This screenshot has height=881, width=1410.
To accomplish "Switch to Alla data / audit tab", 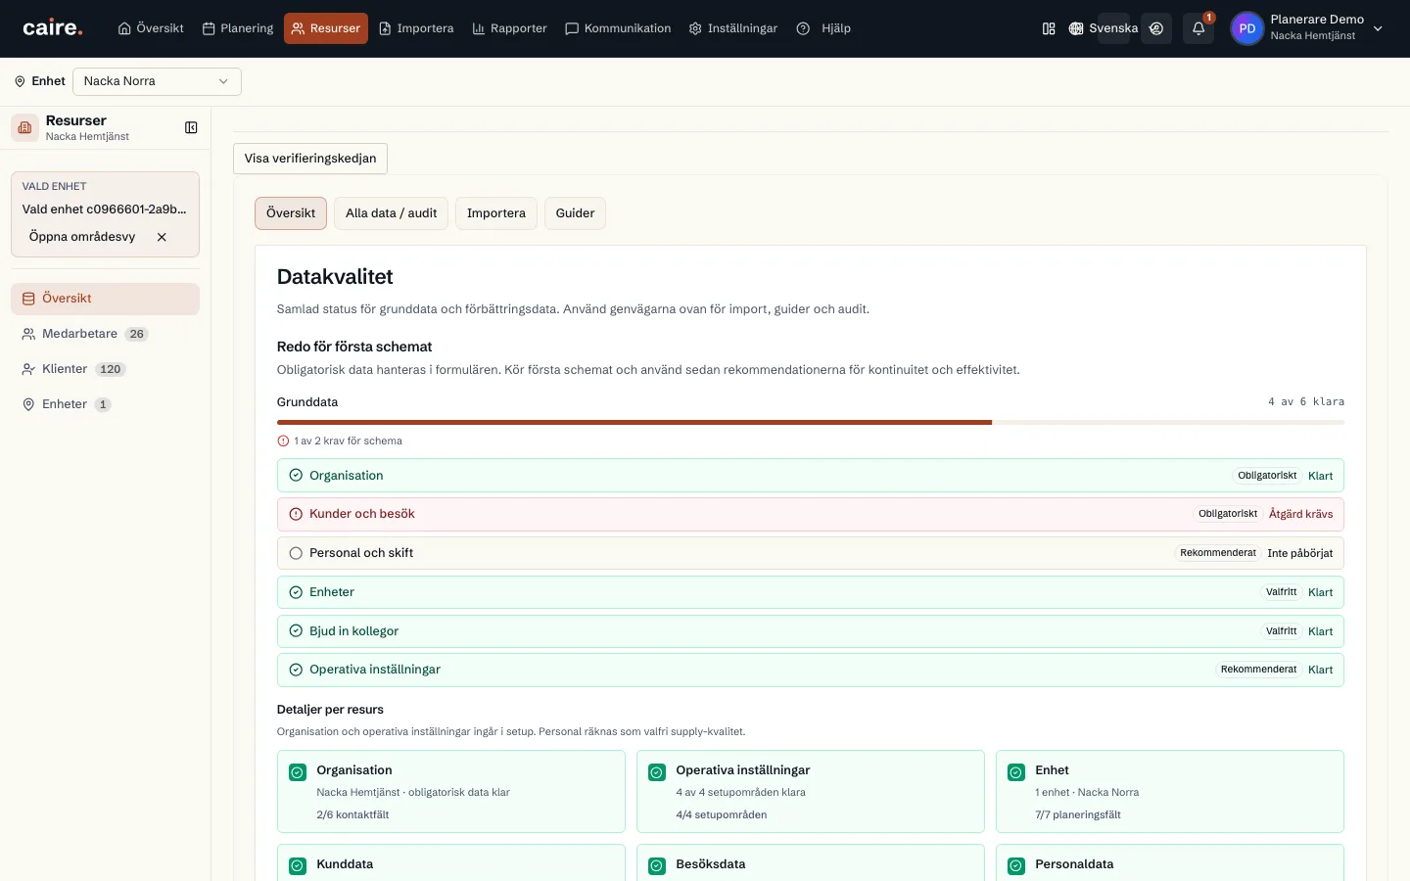I will (392, 213).
